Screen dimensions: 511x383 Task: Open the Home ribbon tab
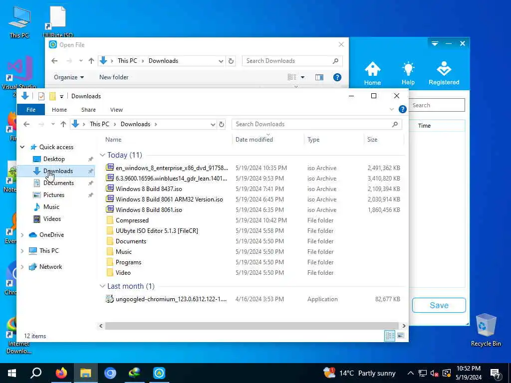click(59, 110)
